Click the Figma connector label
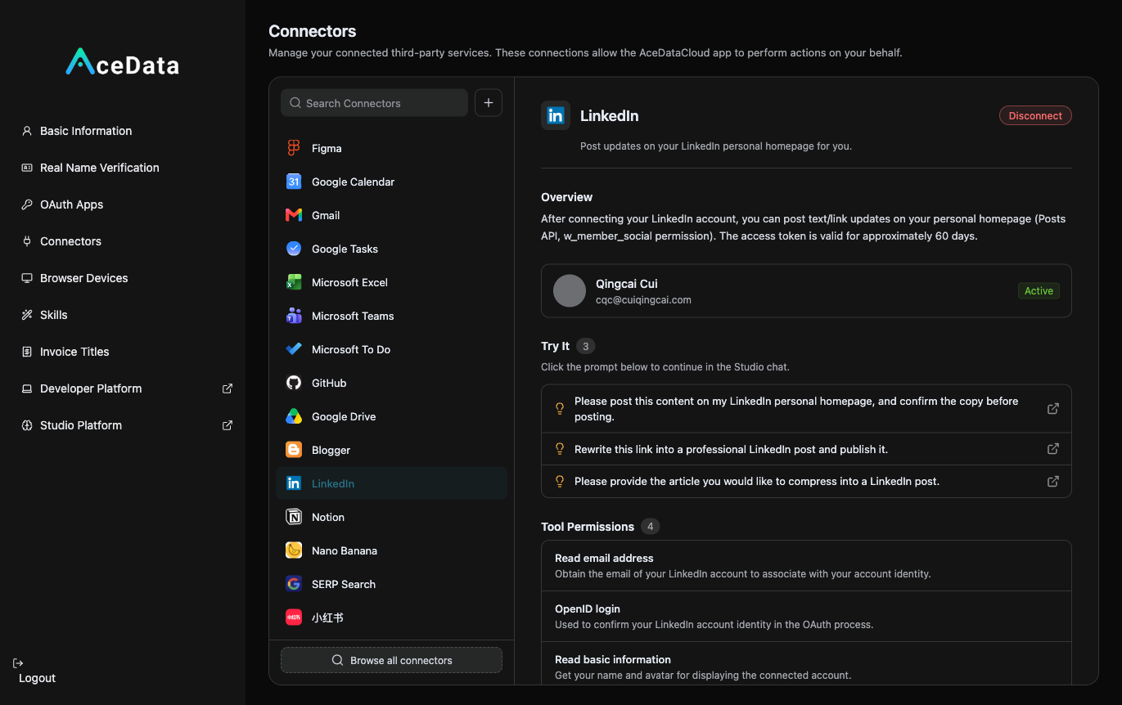 pyautogui.click(x=327, y=148)
